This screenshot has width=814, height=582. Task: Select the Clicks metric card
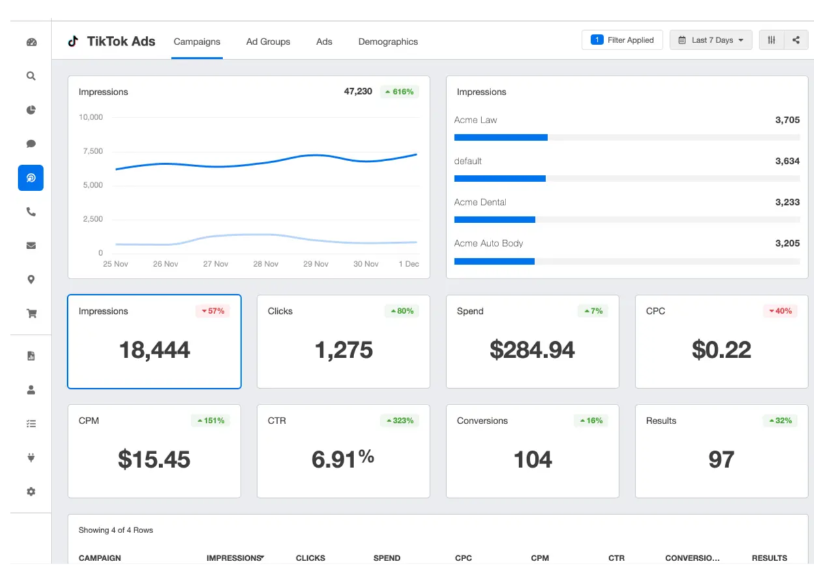343,342
